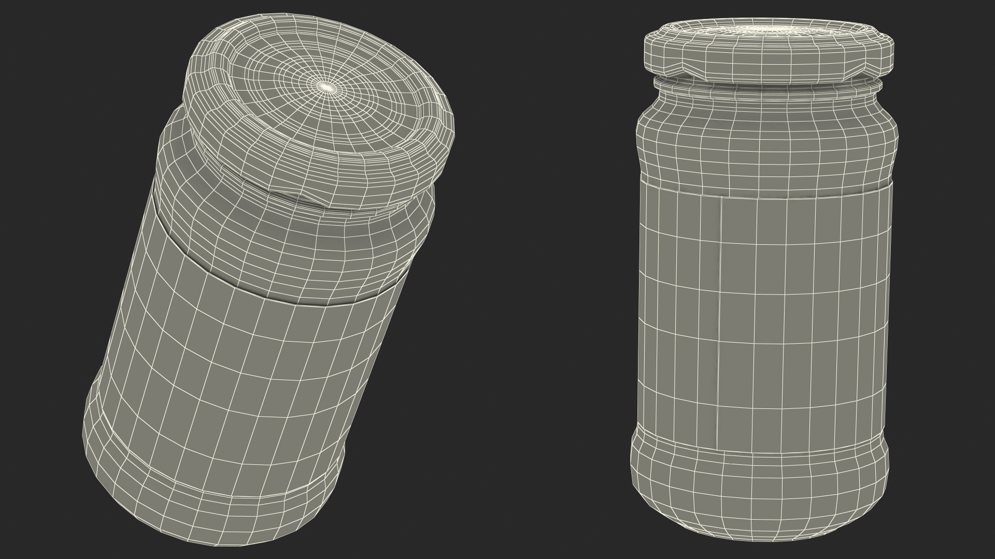Click the center pole of the tilted lid
Image resolution: width=995 pixels, height=559 pixels.
pyautogui.click(x=328, y=87)
